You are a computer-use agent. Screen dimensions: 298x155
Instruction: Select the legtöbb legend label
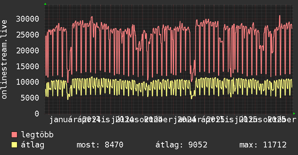point(38,135)
